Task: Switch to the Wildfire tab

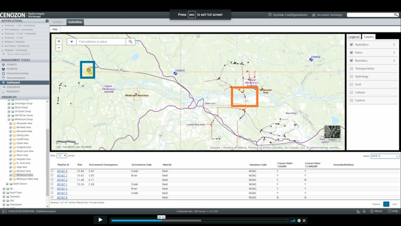Action: click(x=58, y=22)
